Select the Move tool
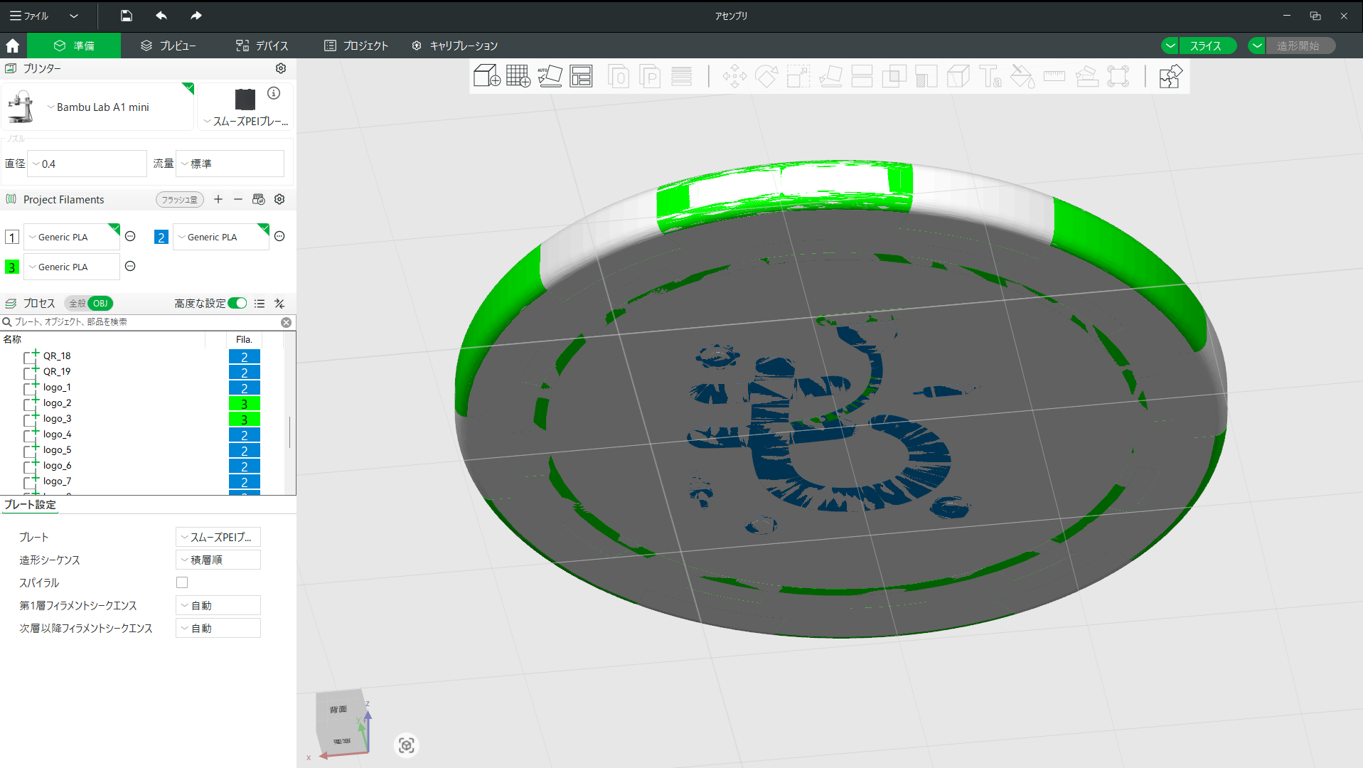 click(x=734, y=76)
